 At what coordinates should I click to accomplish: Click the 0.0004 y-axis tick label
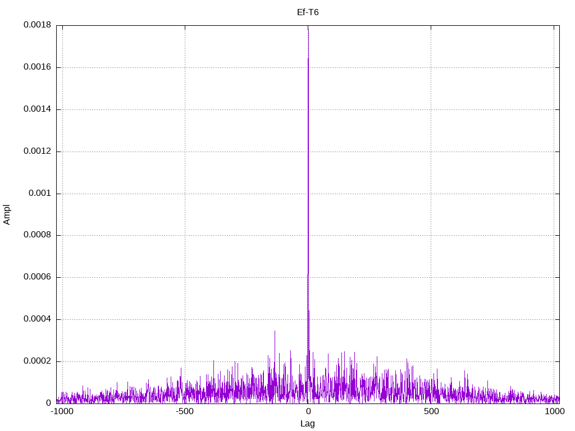pos(38,319)
